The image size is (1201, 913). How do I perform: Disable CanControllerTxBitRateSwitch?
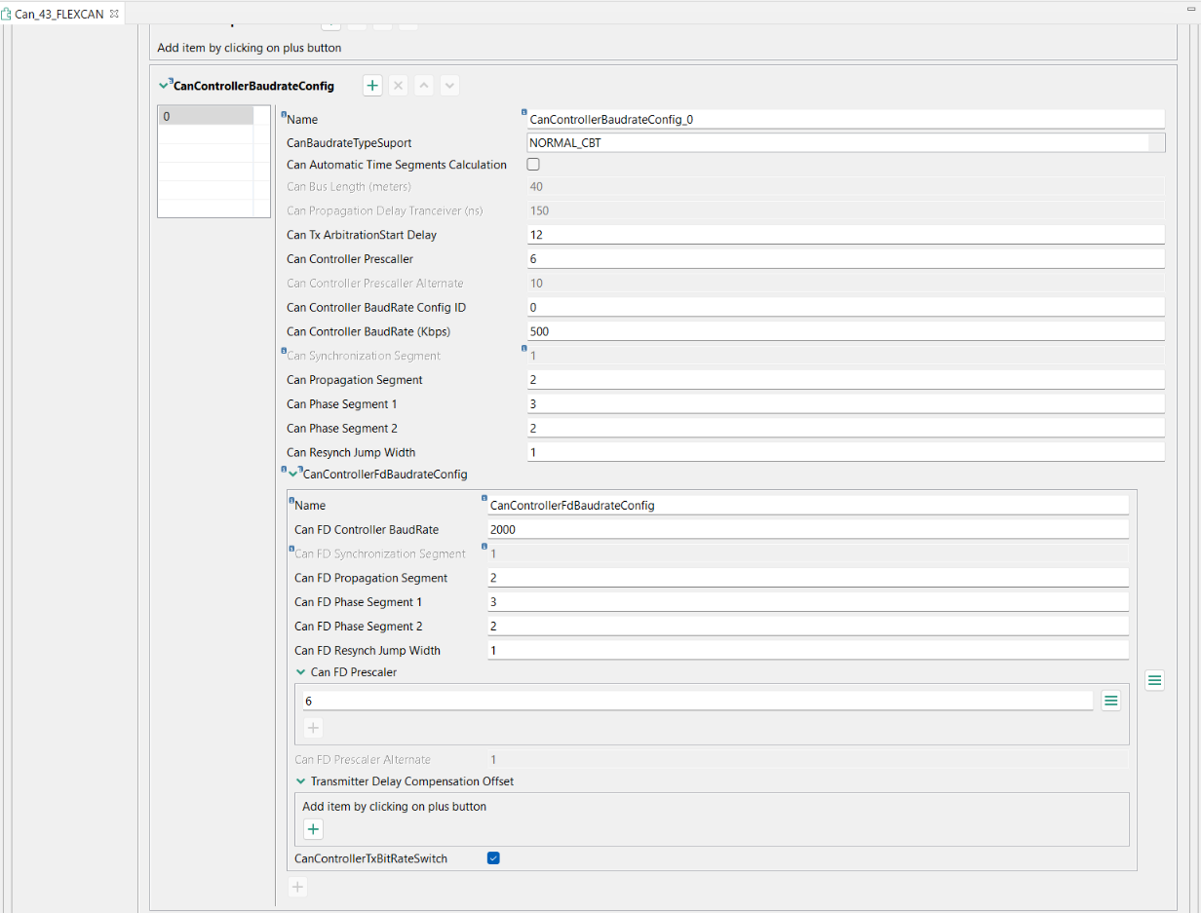tap(493, 857)
